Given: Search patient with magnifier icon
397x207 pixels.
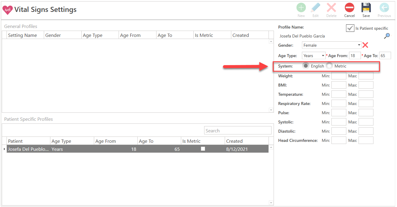Looking at the screenshot, I should click(387, 36).
